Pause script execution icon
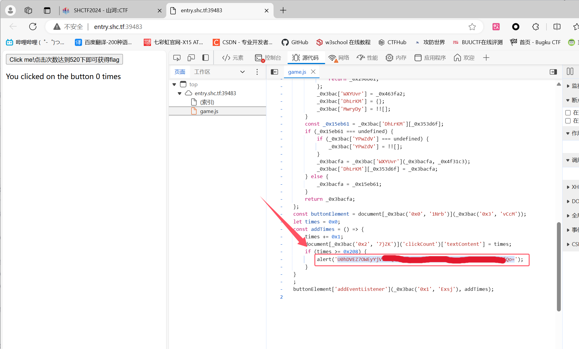Image resolution: width=579 pixels, height=349 pixels. [x=570, y=71]
